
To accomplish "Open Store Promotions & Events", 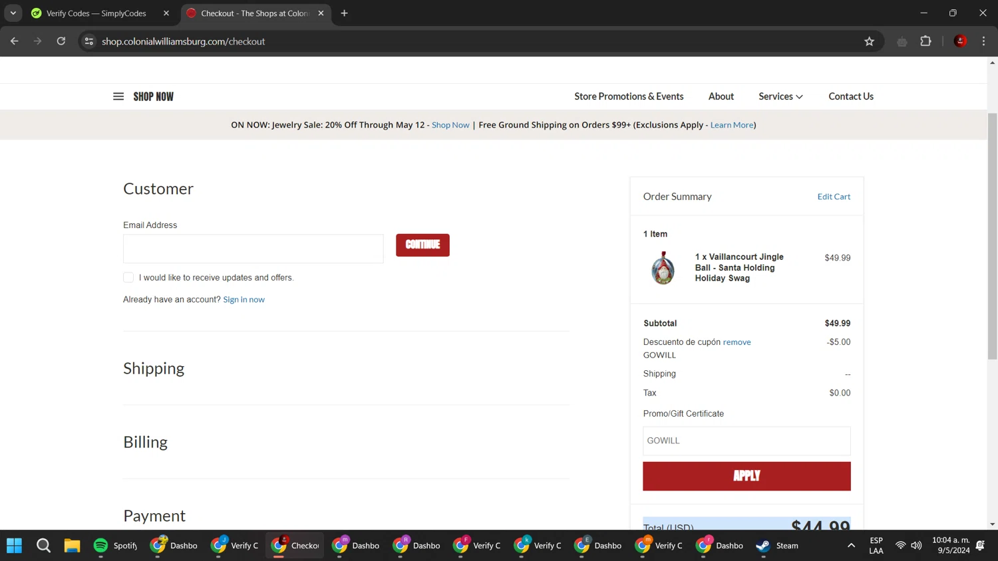I will [x=629, y=96].
